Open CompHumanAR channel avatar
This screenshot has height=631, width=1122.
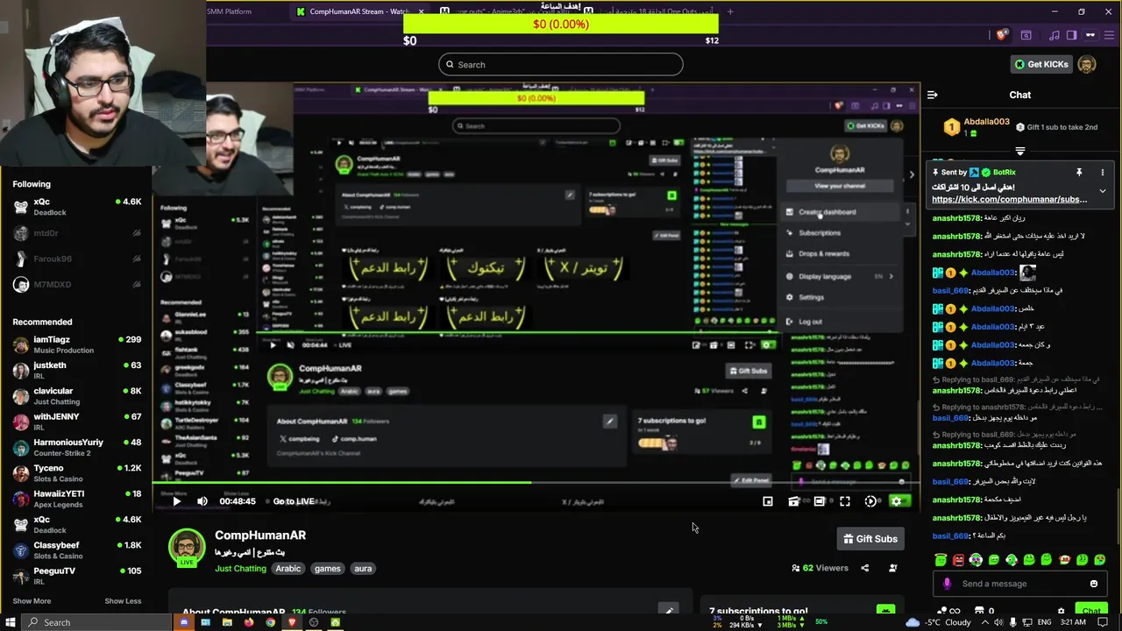click(x=187, y=547)
